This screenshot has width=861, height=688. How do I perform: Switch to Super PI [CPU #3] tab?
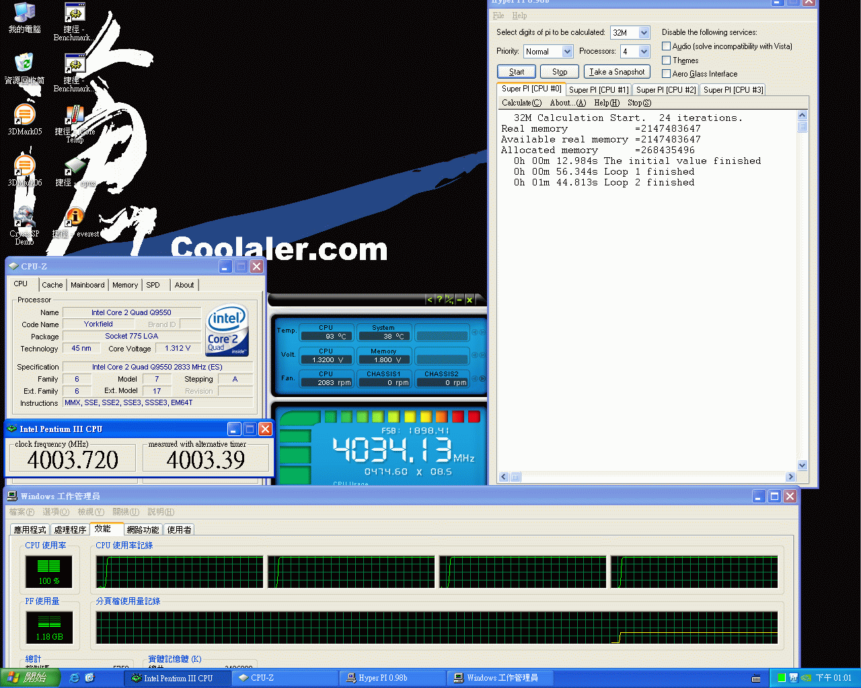pos(733,89)
